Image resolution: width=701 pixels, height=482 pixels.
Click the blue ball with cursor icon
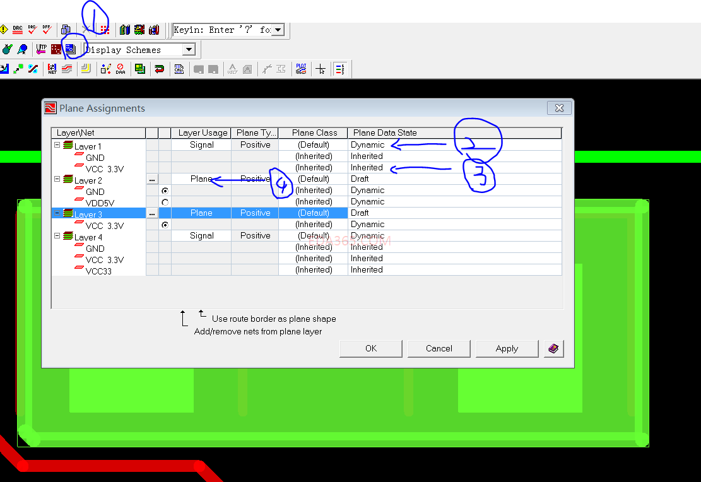point(22,49)
